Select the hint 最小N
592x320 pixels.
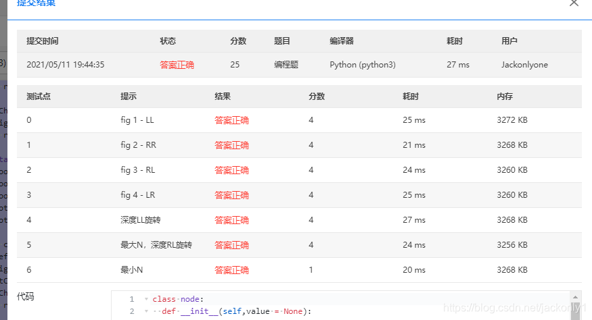(x=131, y=270)
